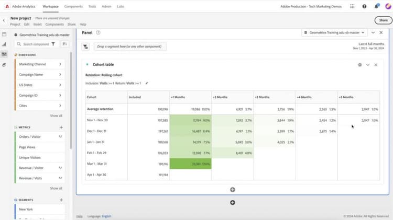Switch to the Tools tab
Viewport: 393px width, 220px height.
click(92, 6)
